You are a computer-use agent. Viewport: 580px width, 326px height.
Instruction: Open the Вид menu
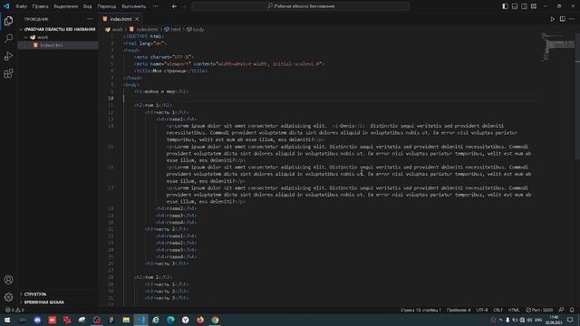[87, 6]
